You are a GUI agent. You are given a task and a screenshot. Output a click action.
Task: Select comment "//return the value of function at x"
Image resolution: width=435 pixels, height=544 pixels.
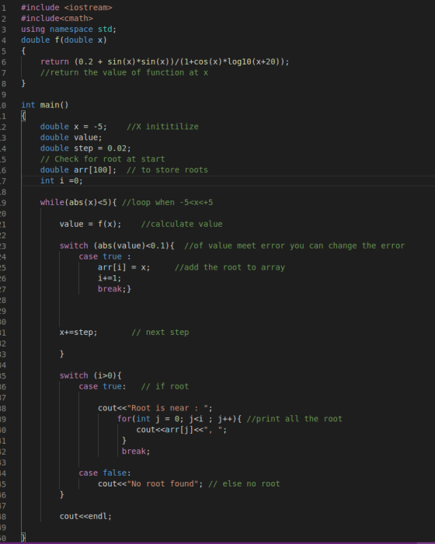(124, 72)
